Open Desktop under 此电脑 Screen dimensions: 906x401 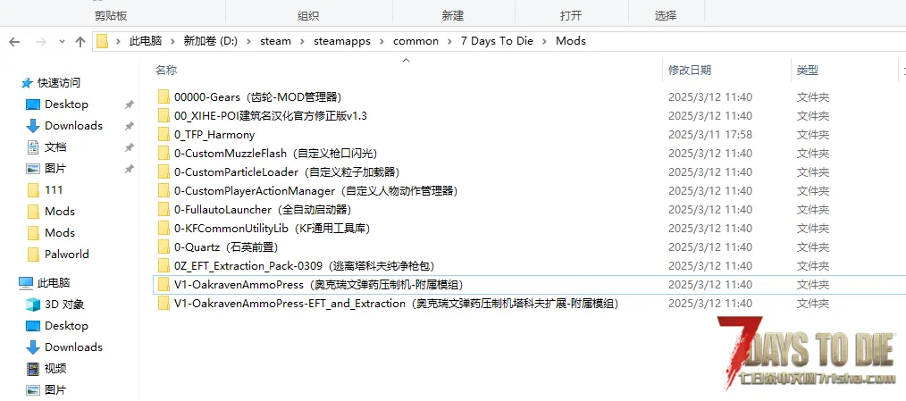pos(66,325)
